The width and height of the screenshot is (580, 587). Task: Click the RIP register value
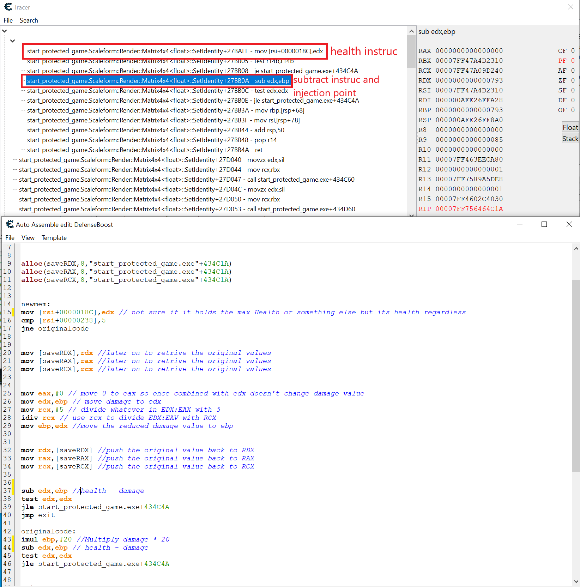(x=469, y=209)
